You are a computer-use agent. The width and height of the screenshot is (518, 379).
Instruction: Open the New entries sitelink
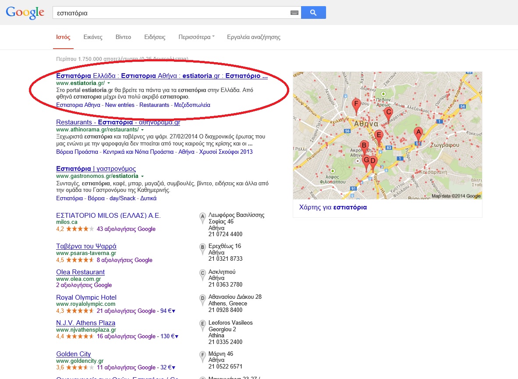click(120, 105)
